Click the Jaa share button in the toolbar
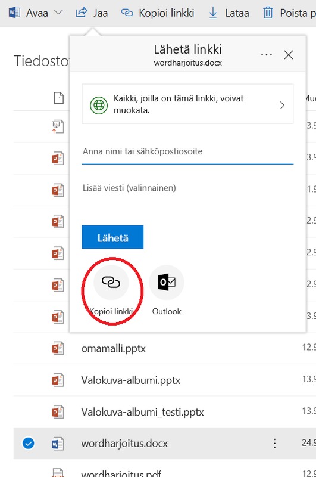 92,13
